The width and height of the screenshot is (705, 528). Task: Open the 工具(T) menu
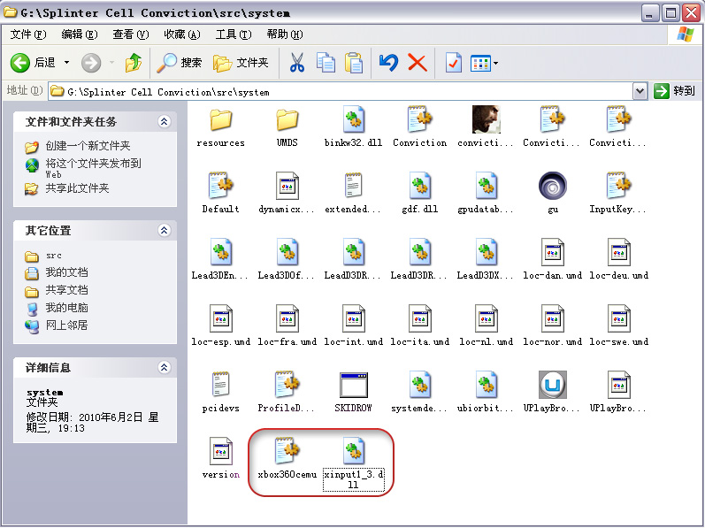[232, 34]
